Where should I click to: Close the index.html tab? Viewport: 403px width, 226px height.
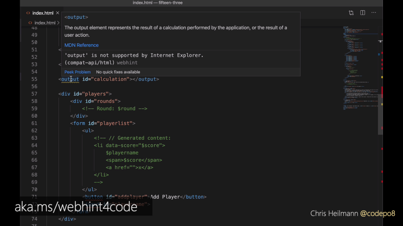click(x=57, y=13)
